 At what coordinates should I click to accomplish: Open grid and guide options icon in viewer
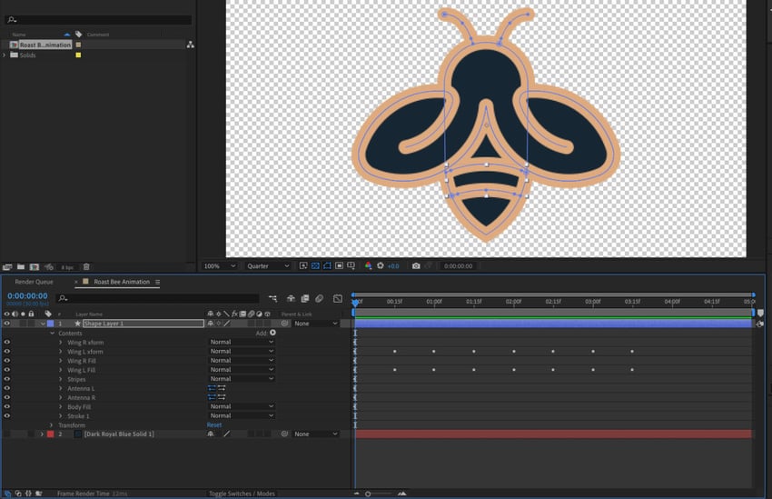click(x=351, y=266)
